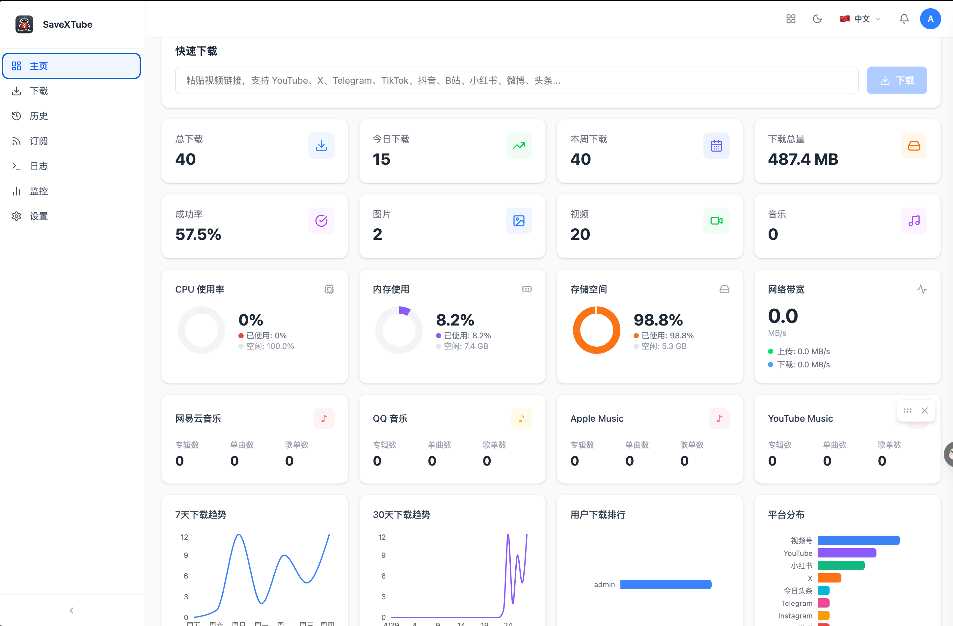The width and height of the screenshot is (953, 626).
Task: Click the 本周下载 calendar icon
Action: (716, 145)
